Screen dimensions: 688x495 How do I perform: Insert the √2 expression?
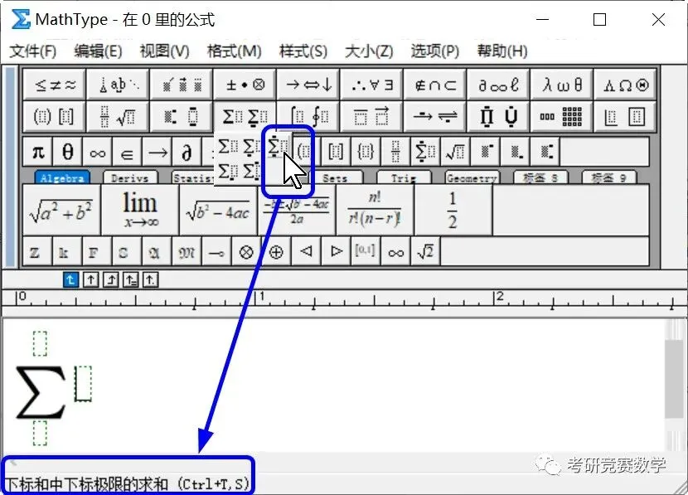tap(425, 251)
